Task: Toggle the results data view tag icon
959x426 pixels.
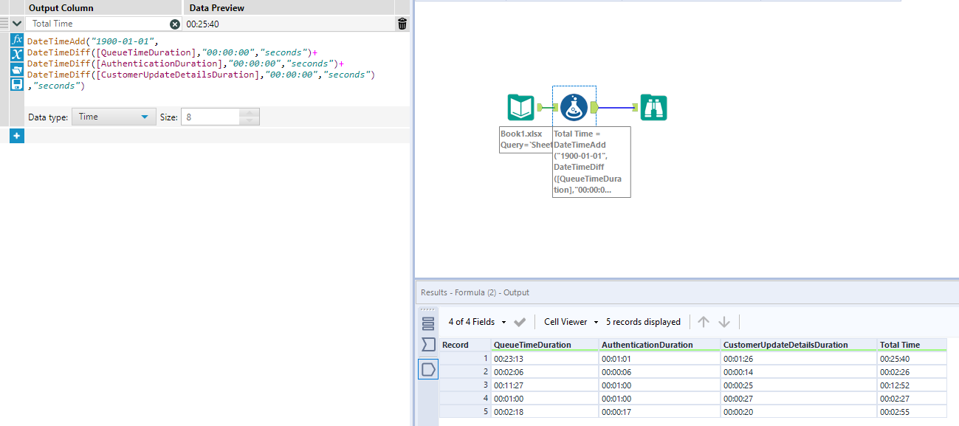Action: coord(428,369)
